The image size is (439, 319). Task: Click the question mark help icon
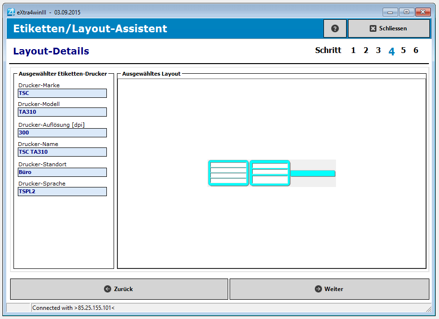[335, 28]
